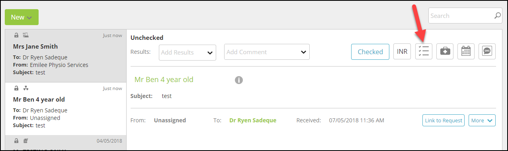Click the INR button
Screen dimensions: 508x151
click(x=402, y=51)
